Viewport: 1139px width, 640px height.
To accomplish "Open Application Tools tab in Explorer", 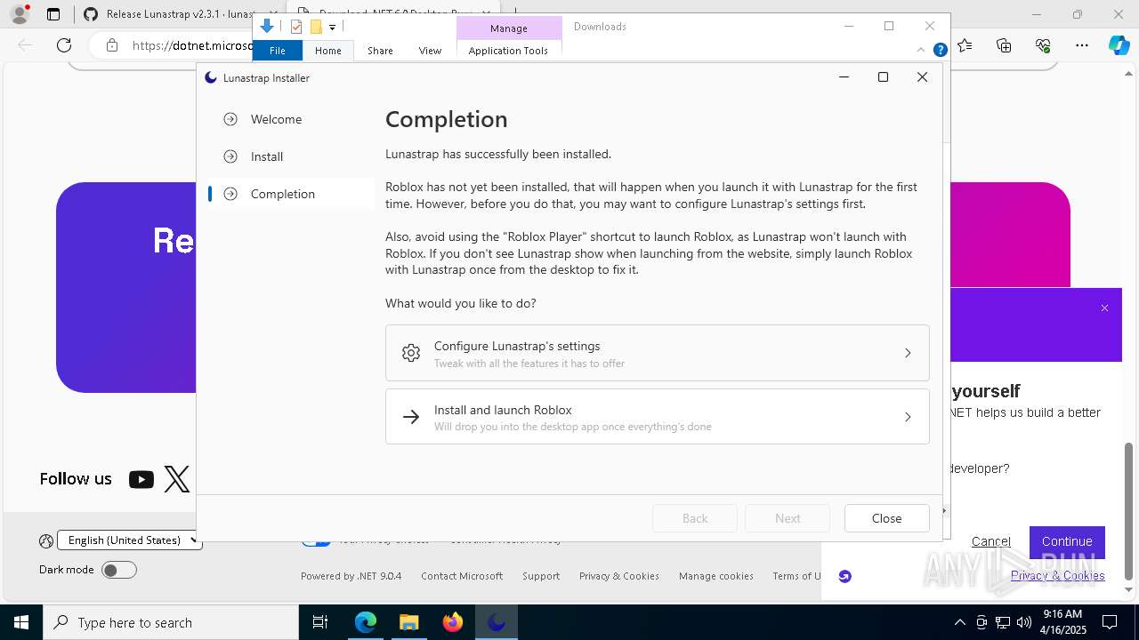I will pyautogui.click(x=508, y=51).
